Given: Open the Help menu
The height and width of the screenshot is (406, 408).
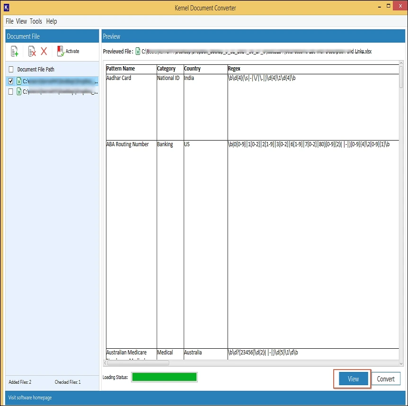Looking at the screenshot, I should coord(52,21).
